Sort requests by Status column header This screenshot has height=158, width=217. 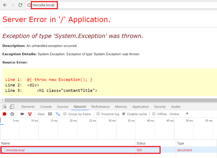coord(141,143)
